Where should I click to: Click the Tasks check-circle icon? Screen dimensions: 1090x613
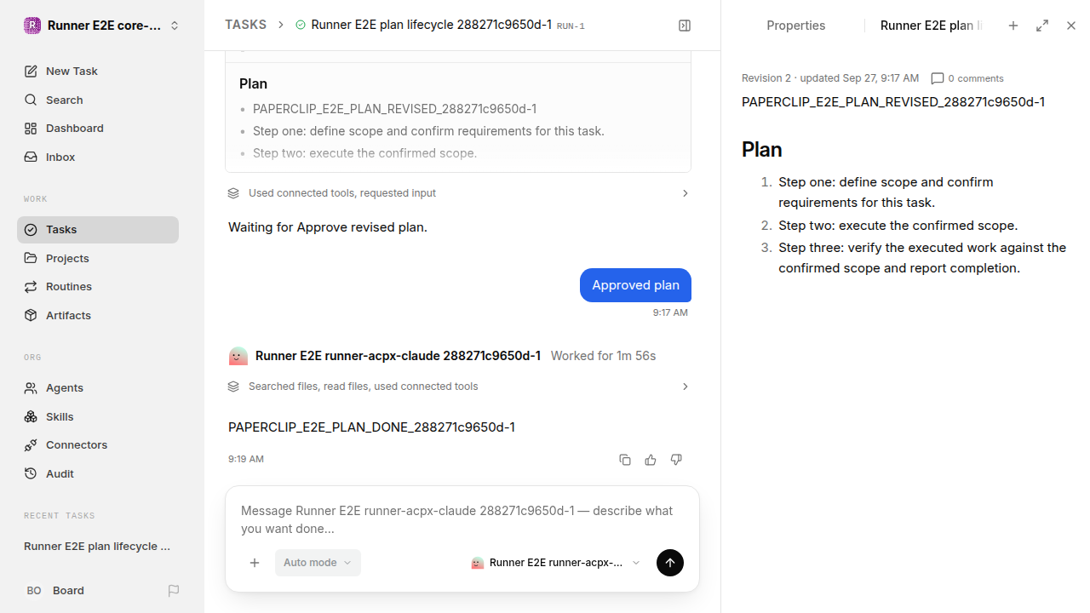point(31,230)
